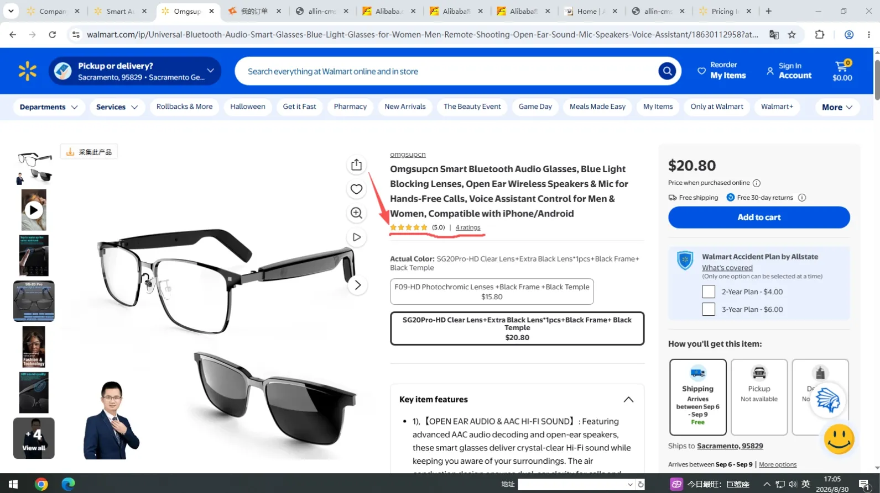
Task: Launch Microsoft Edge from taskbar
Action: coord(68,484)
